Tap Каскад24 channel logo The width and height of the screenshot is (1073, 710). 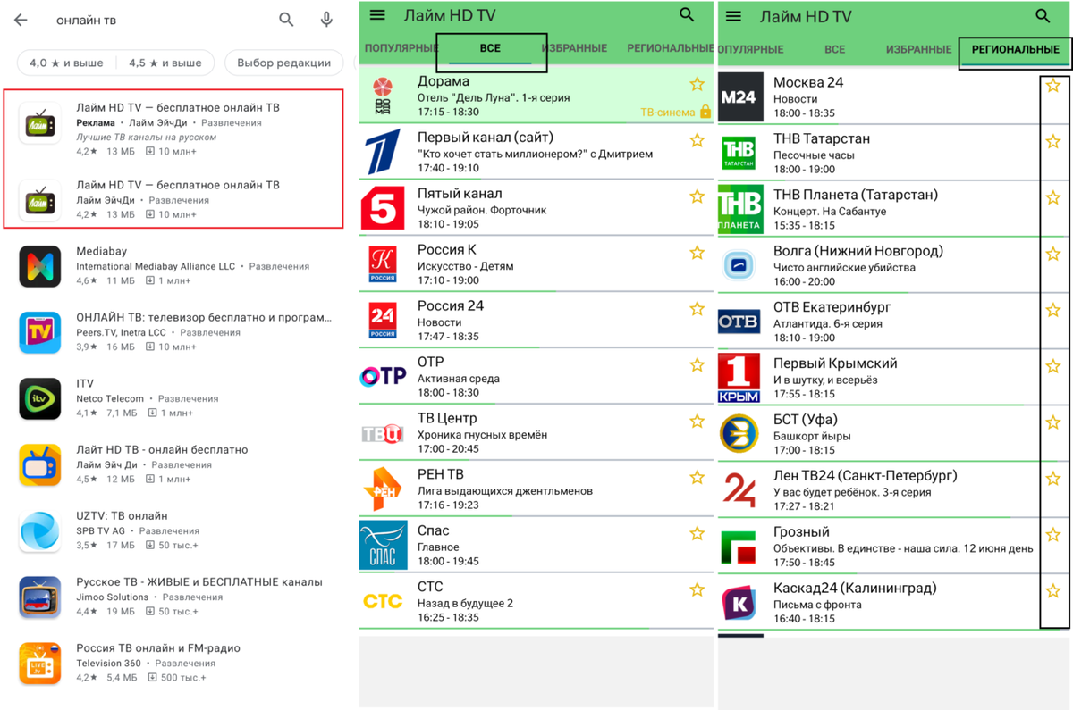(x=739, y=603)
